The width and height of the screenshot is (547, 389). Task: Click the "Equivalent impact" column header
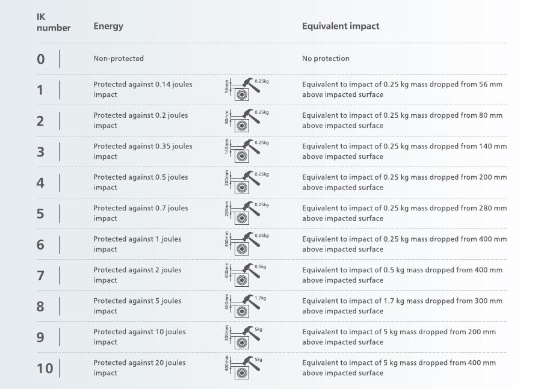click(x=341, y=26)
